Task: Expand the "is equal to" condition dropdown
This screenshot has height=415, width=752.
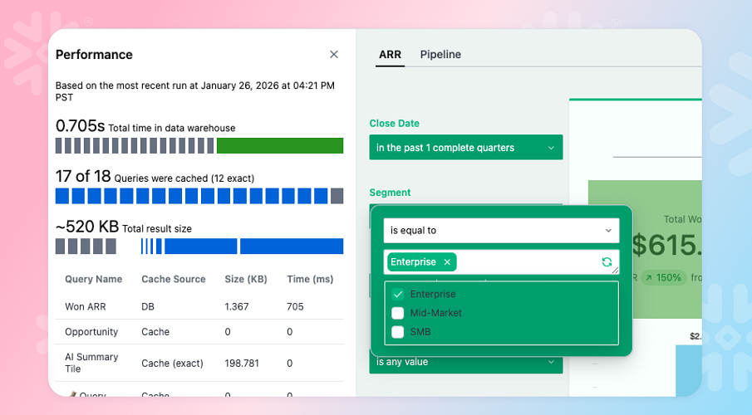Action: point(501,231)
